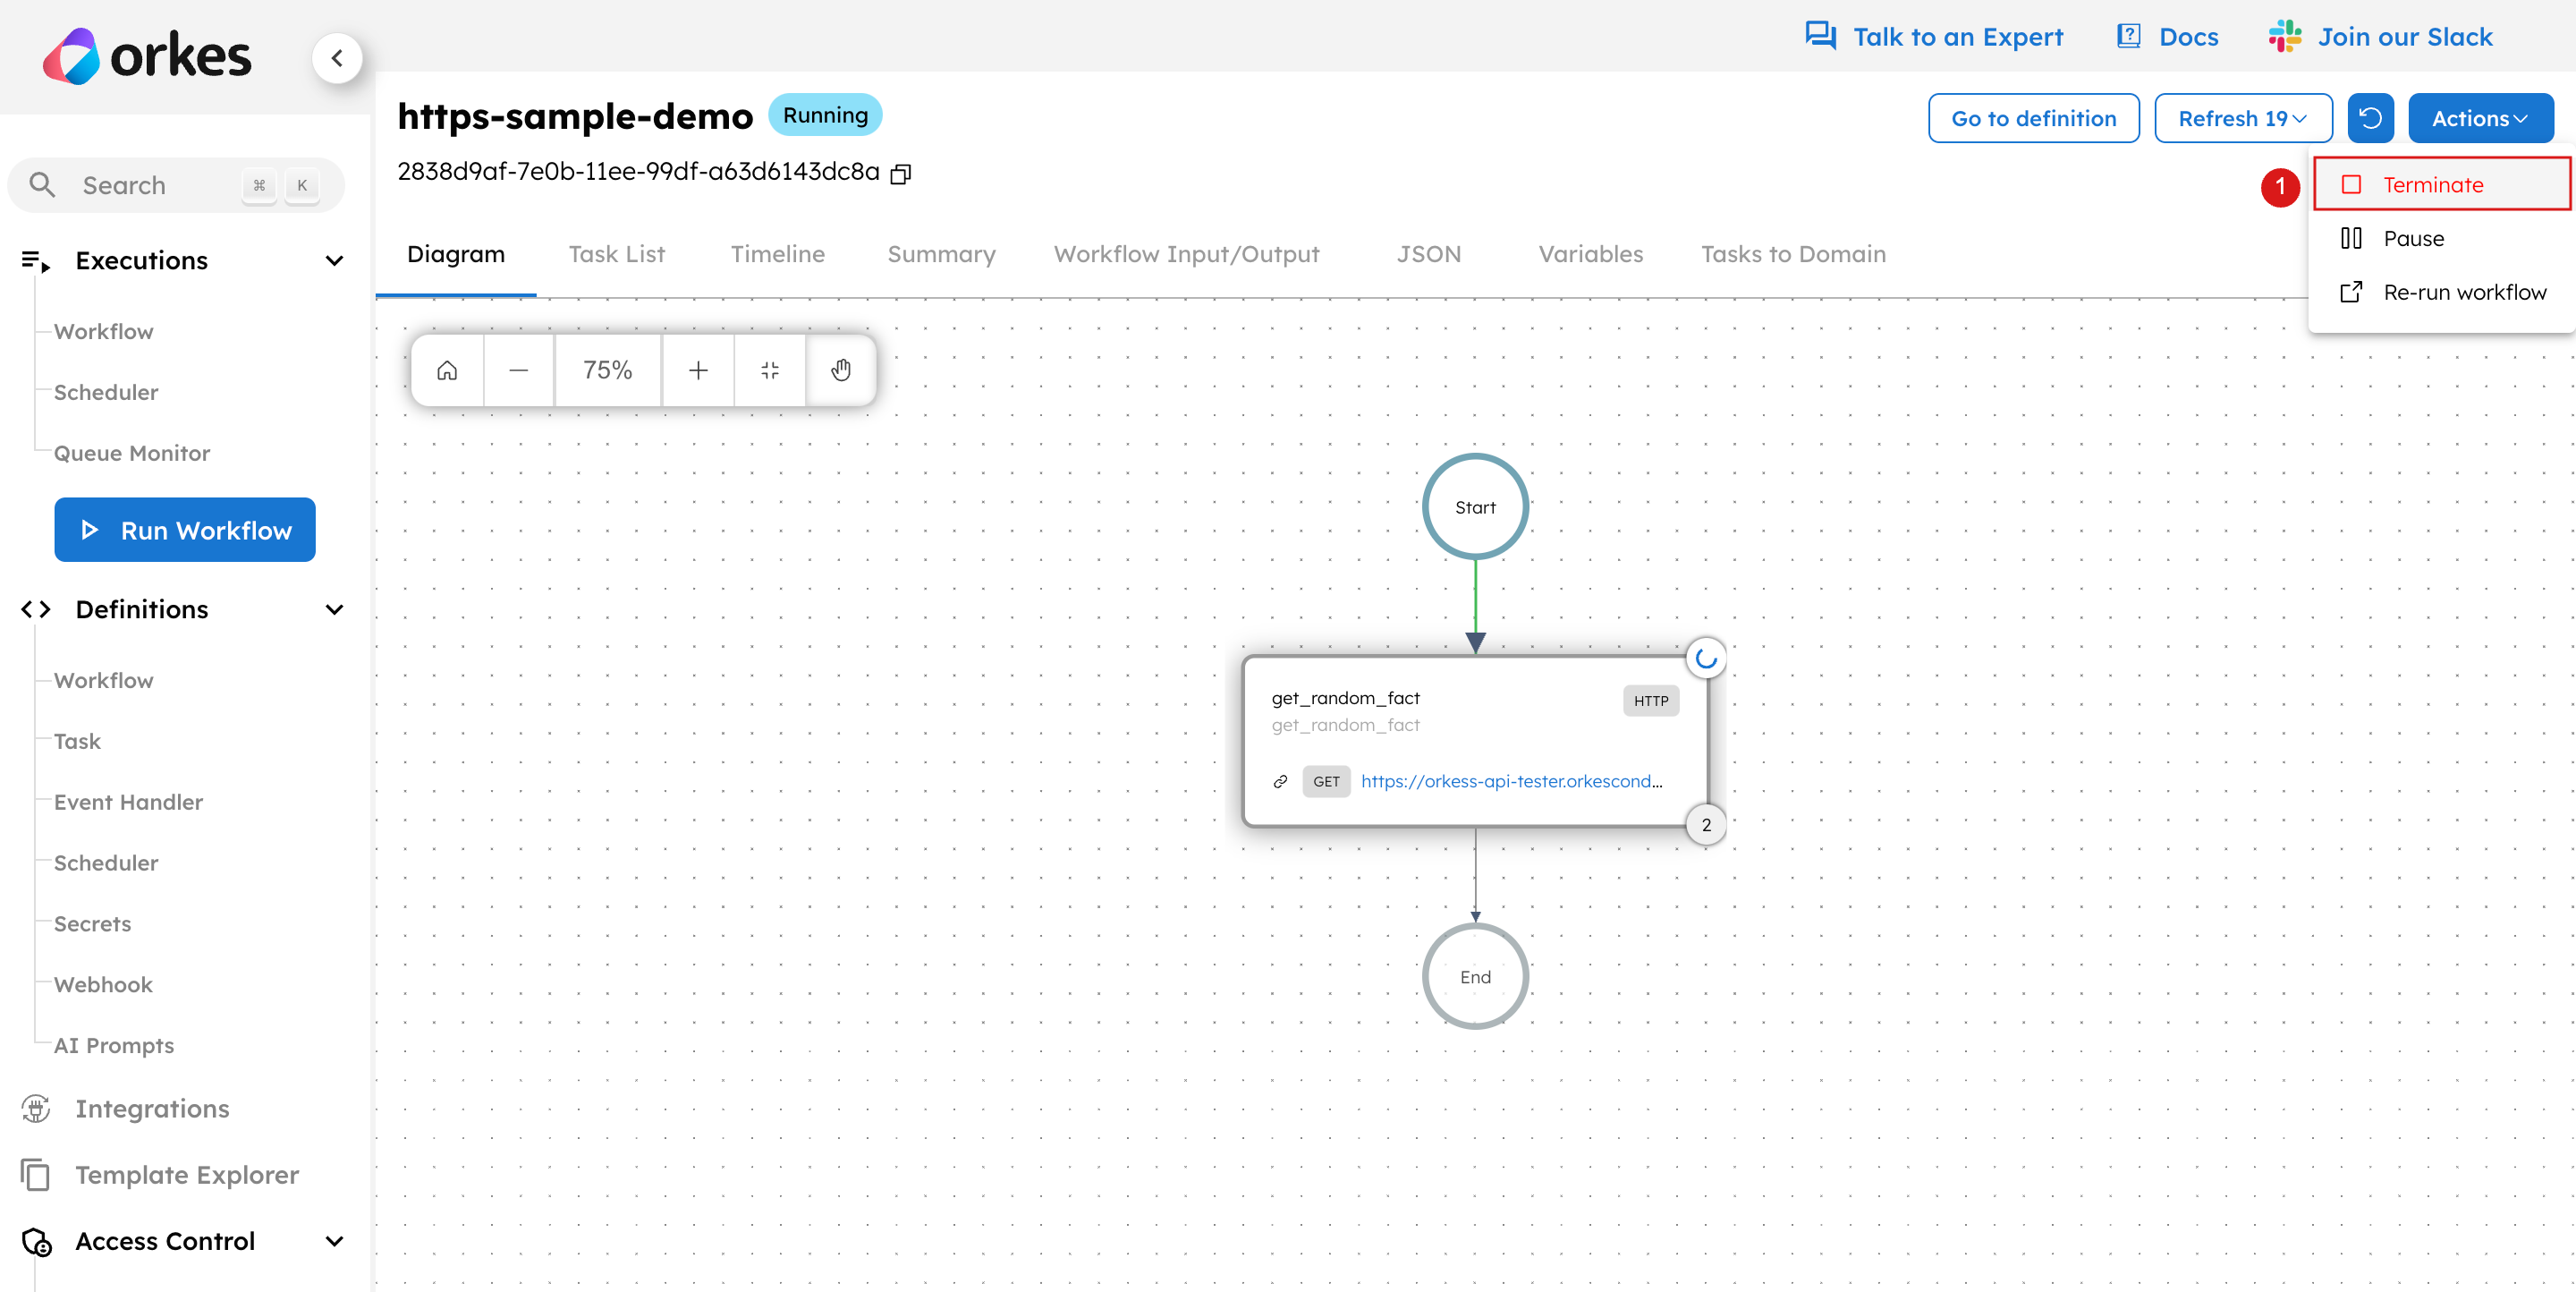The width and height of the screenshot is (2576, 1292).
Task: Select the JSON tab
Action: point(1427,254)
